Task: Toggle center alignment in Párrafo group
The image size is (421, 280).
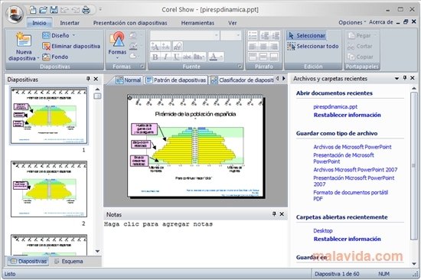Action: tap(263, 47)
